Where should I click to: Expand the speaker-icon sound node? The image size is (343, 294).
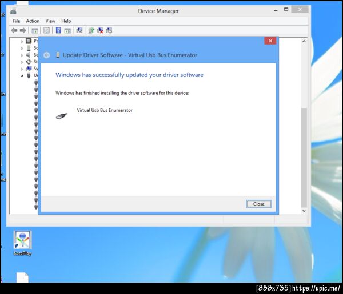(22, 55)
